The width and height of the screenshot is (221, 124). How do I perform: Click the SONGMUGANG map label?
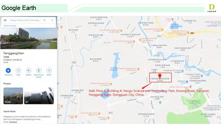pyautogui.click(x=146, y=114)
